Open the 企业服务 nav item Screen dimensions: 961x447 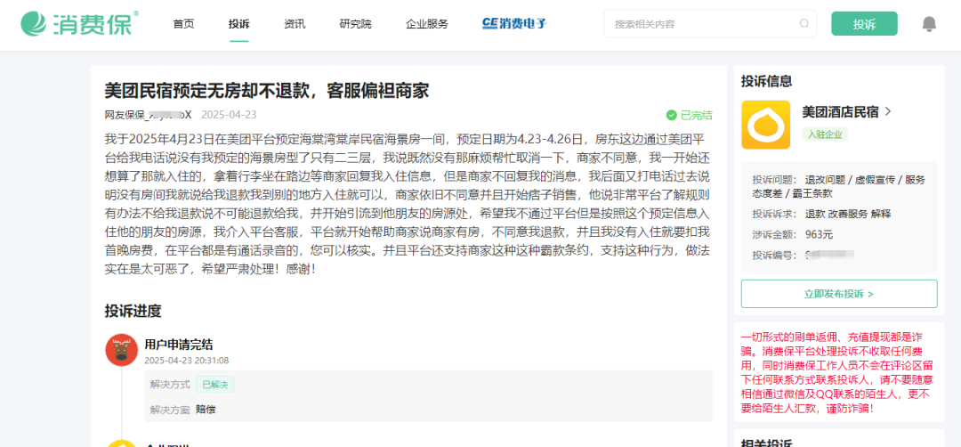coord(426,24)
